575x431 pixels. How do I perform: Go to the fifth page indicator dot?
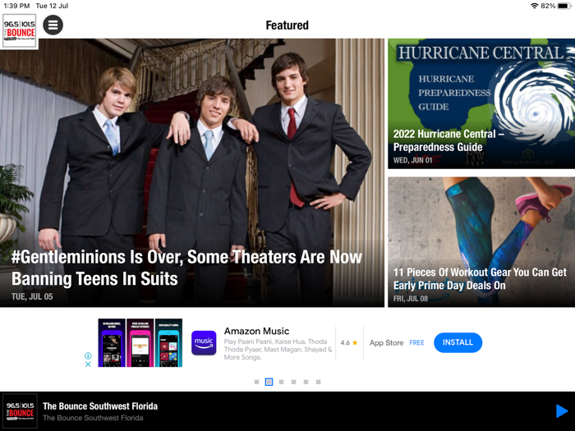(x=306, y=382)
